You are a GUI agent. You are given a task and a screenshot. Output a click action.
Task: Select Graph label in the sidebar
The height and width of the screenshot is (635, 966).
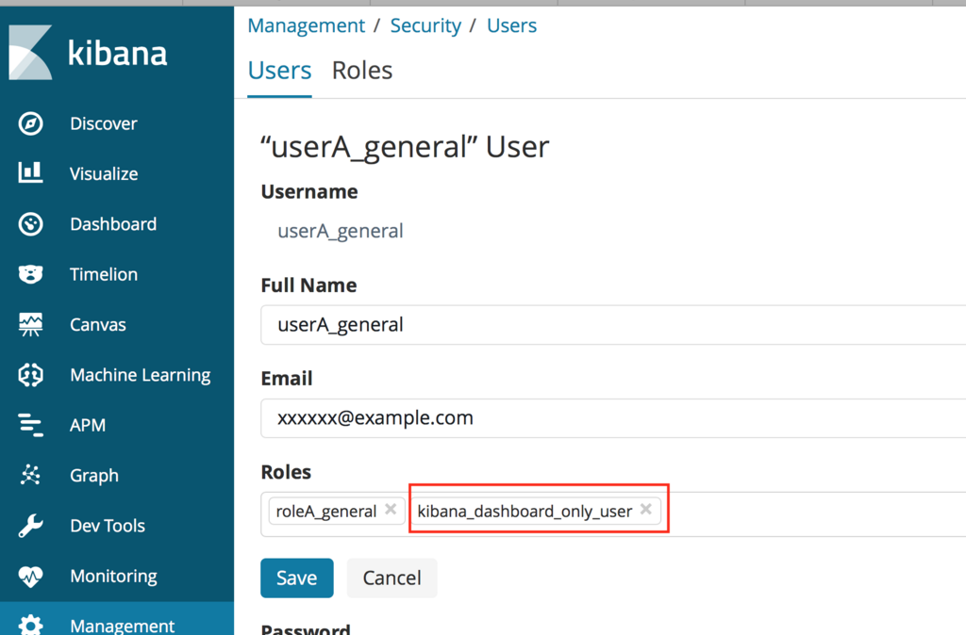click(94, 476)
